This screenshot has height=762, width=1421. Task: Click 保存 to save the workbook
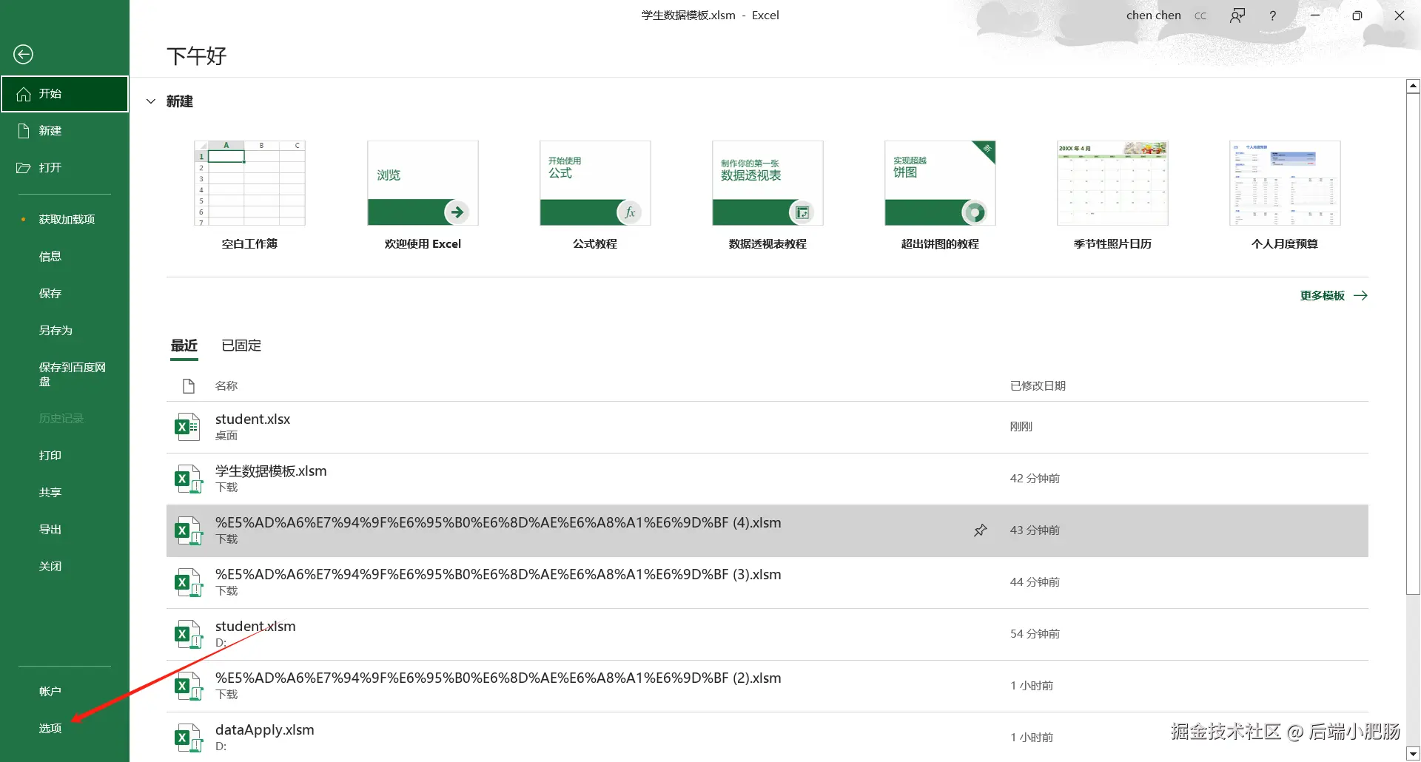click(64, 294)
